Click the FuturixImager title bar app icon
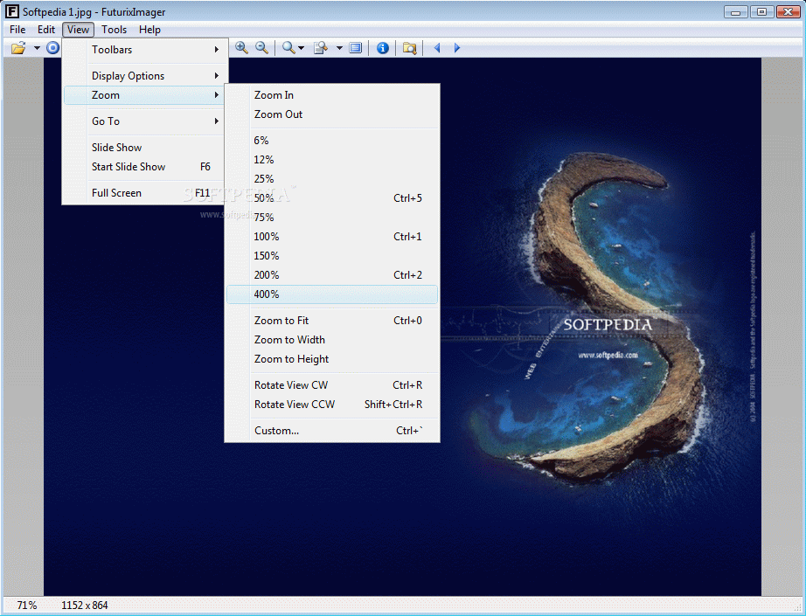 tap(12, 11)
